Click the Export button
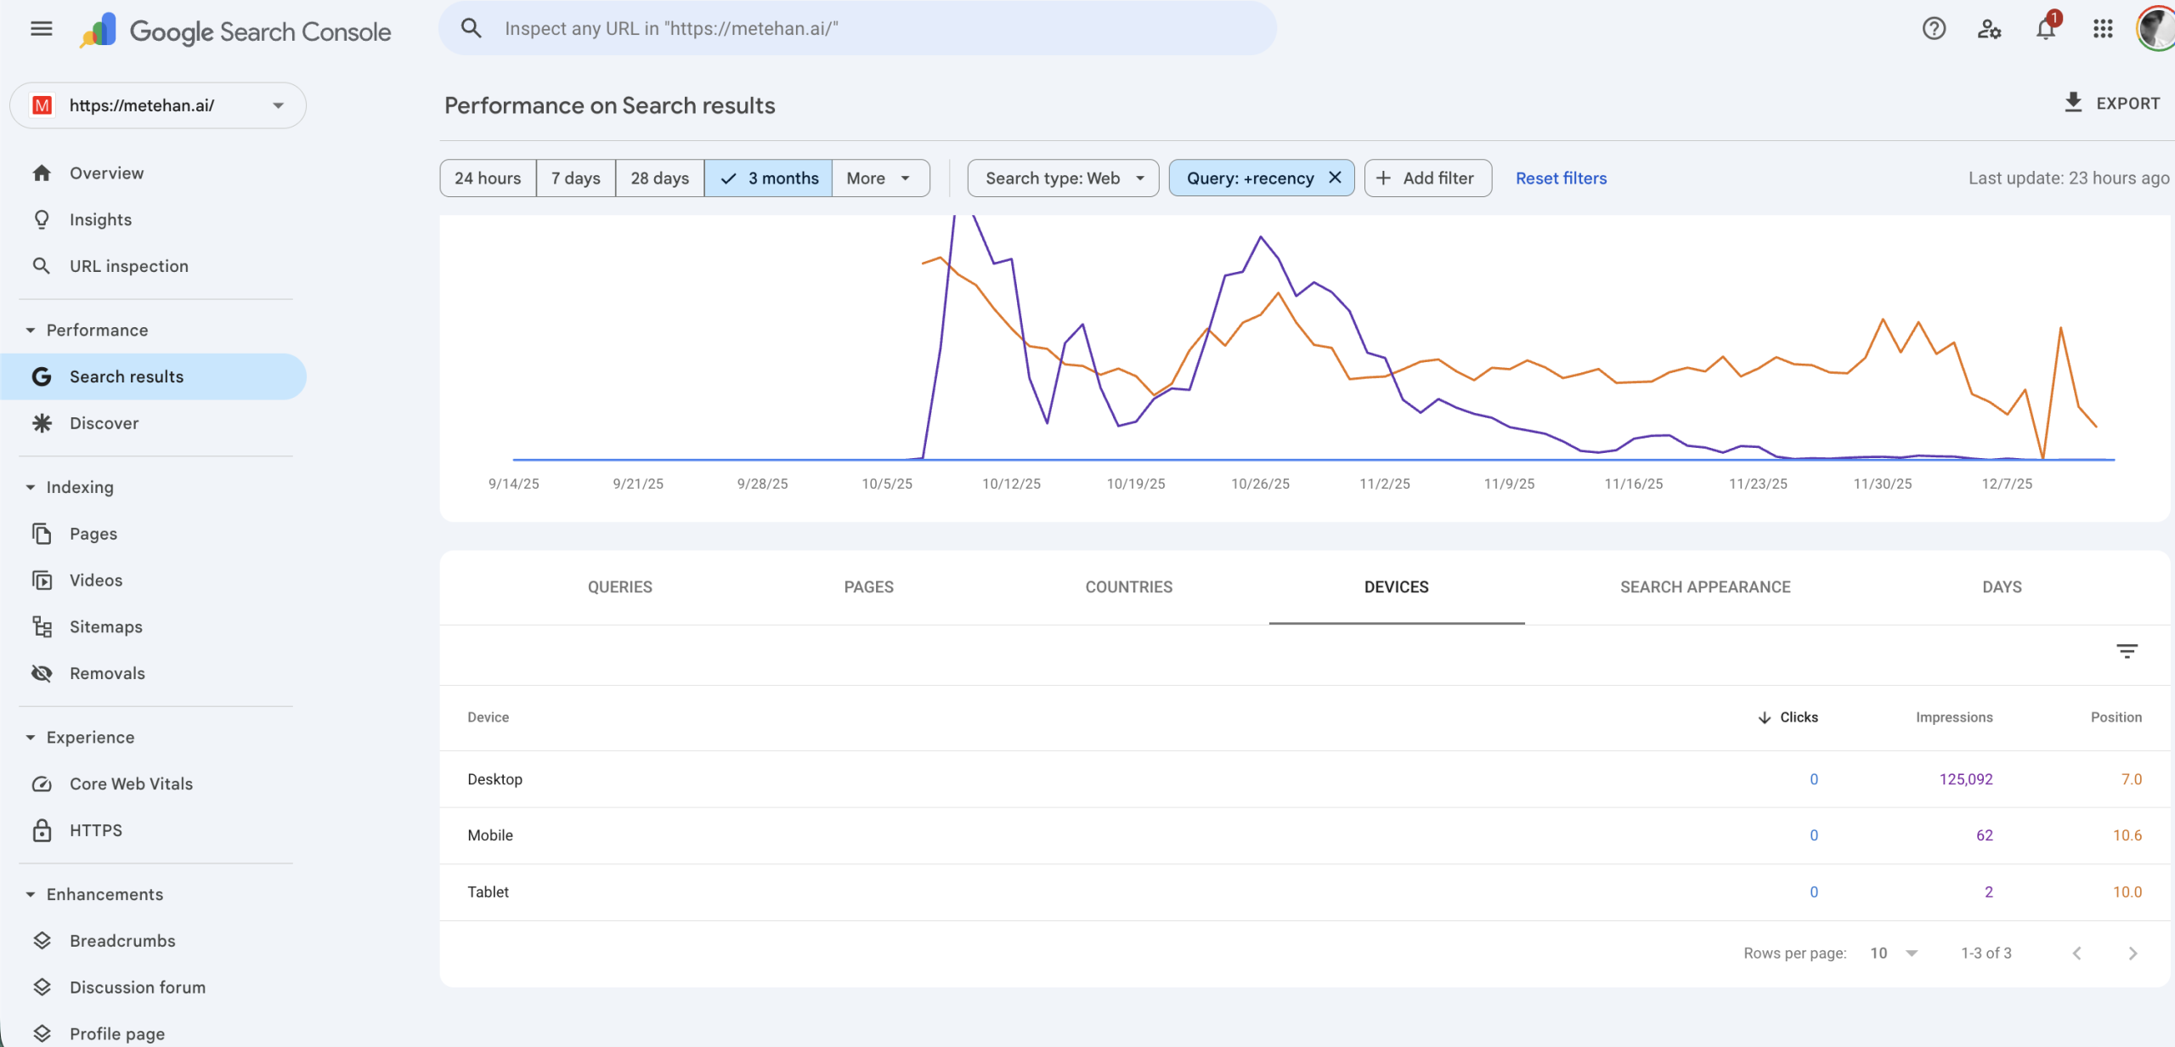The width and height of the screenshot is (2175, 1047). 2112,104
